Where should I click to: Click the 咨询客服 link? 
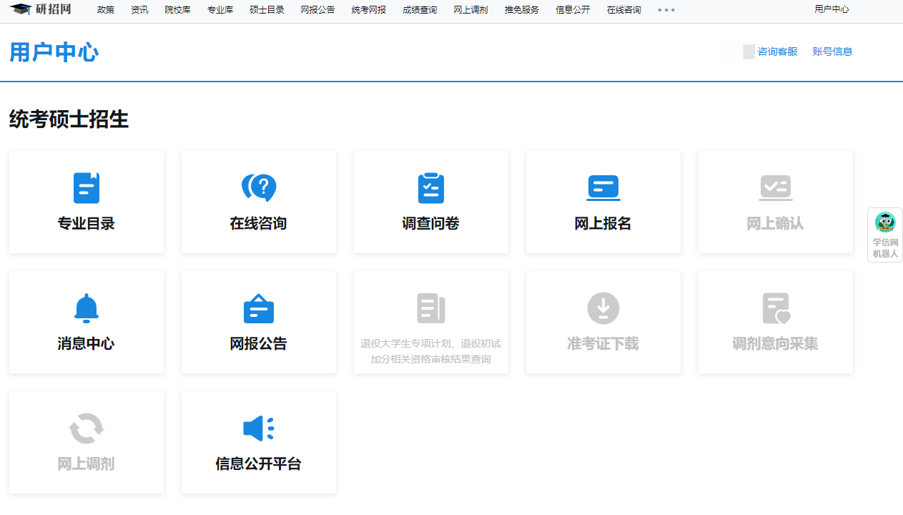(x=777, y=51)
